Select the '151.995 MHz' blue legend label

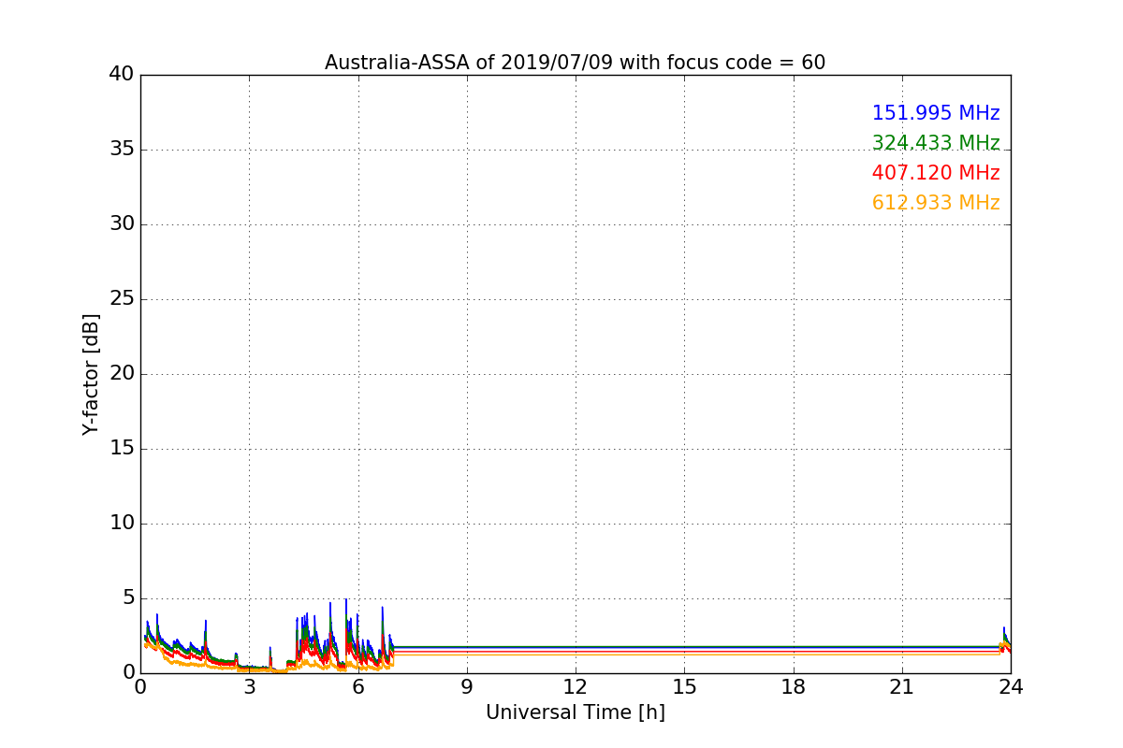click(x=936, y=113)
